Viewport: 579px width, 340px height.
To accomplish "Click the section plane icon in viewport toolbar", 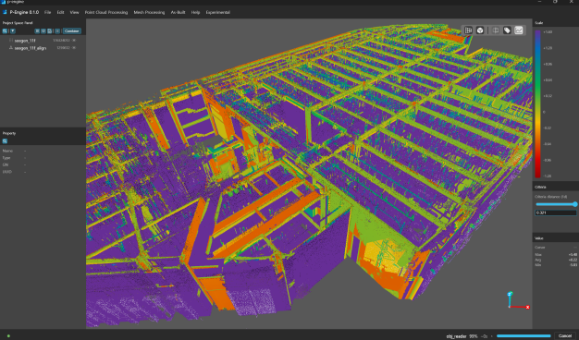I will click(x=496, y=30).
